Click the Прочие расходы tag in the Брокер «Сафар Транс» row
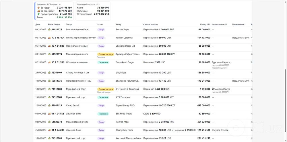This screenshot has height=142, width=287. (106, 54)
